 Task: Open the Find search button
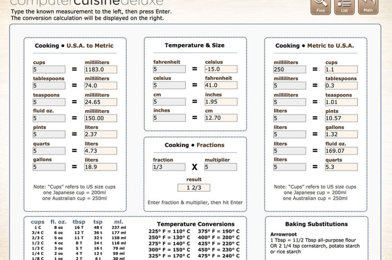pyautogui.click(x=320, y=7)
